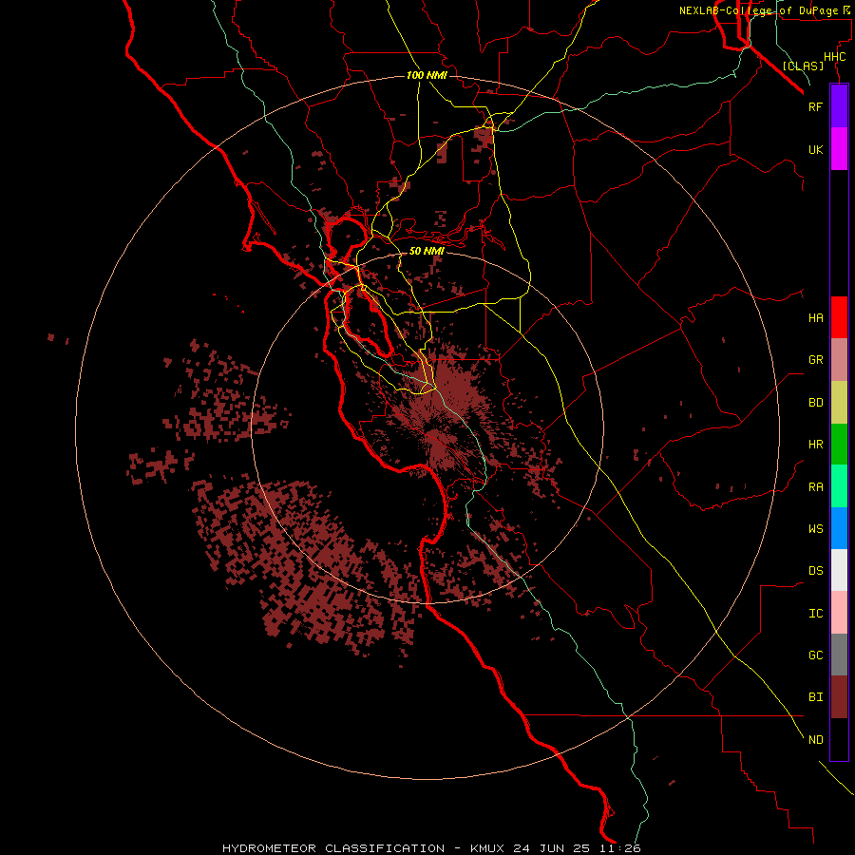This screenshot has height=855, width=855.
Task: Click the "BD" legend label
Action: click(x=815, y=403)
